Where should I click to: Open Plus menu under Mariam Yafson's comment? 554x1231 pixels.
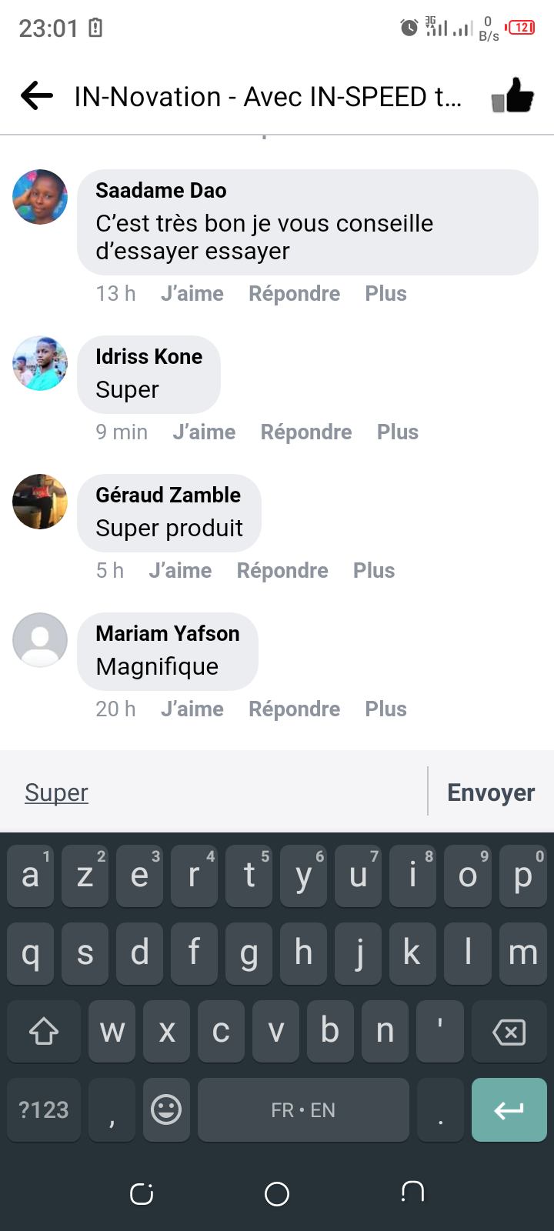pos(385,709)
